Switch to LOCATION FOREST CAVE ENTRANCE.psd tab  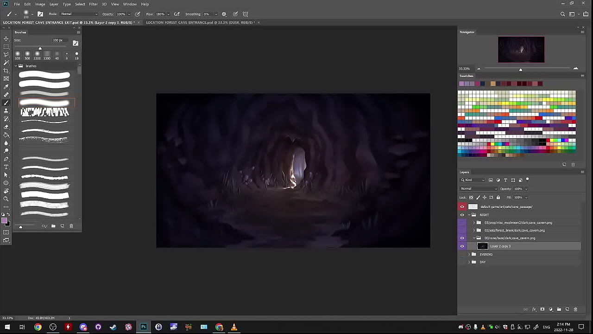[x=200, y=22]
